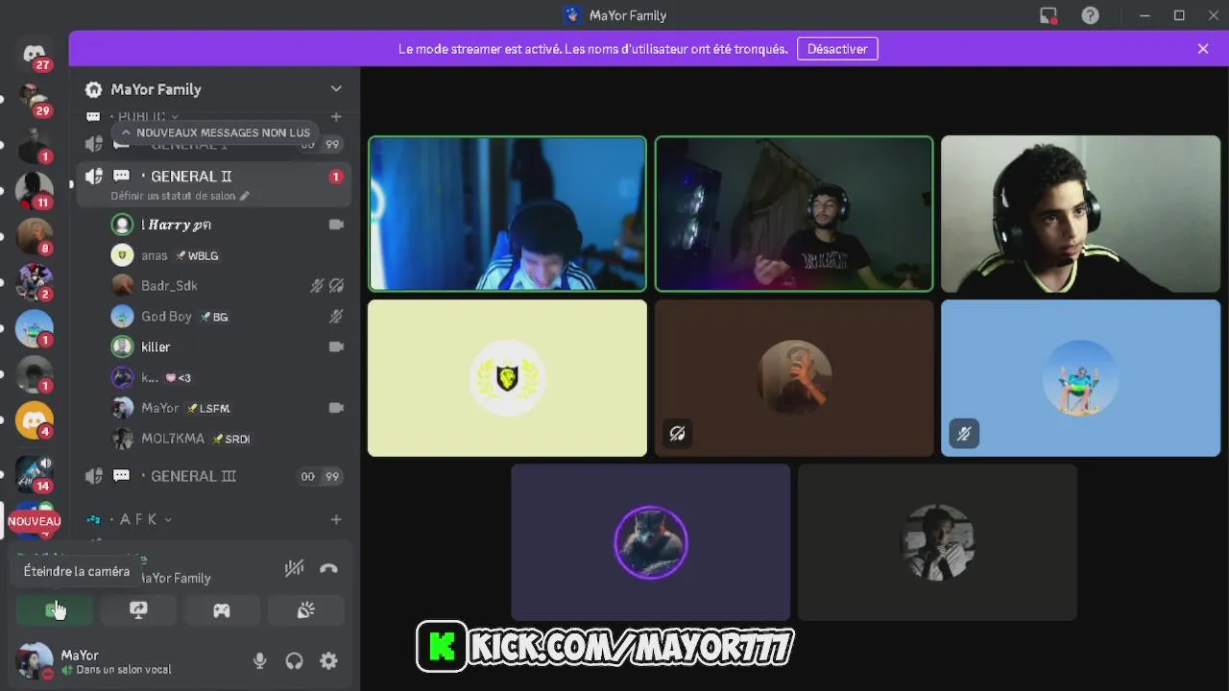Mute your microphone in the user panel
This screenshot has width=1229, height=691.
(x=259, y=660)
